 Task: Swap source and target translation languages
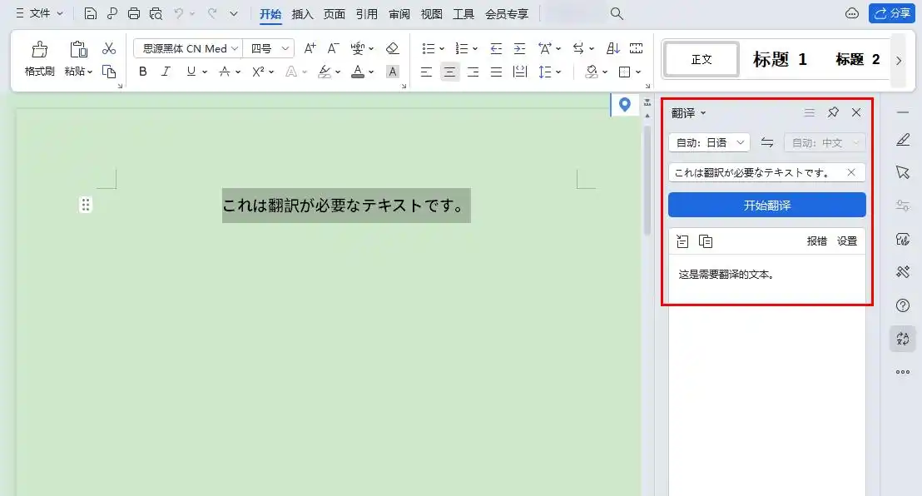point(766,142)
